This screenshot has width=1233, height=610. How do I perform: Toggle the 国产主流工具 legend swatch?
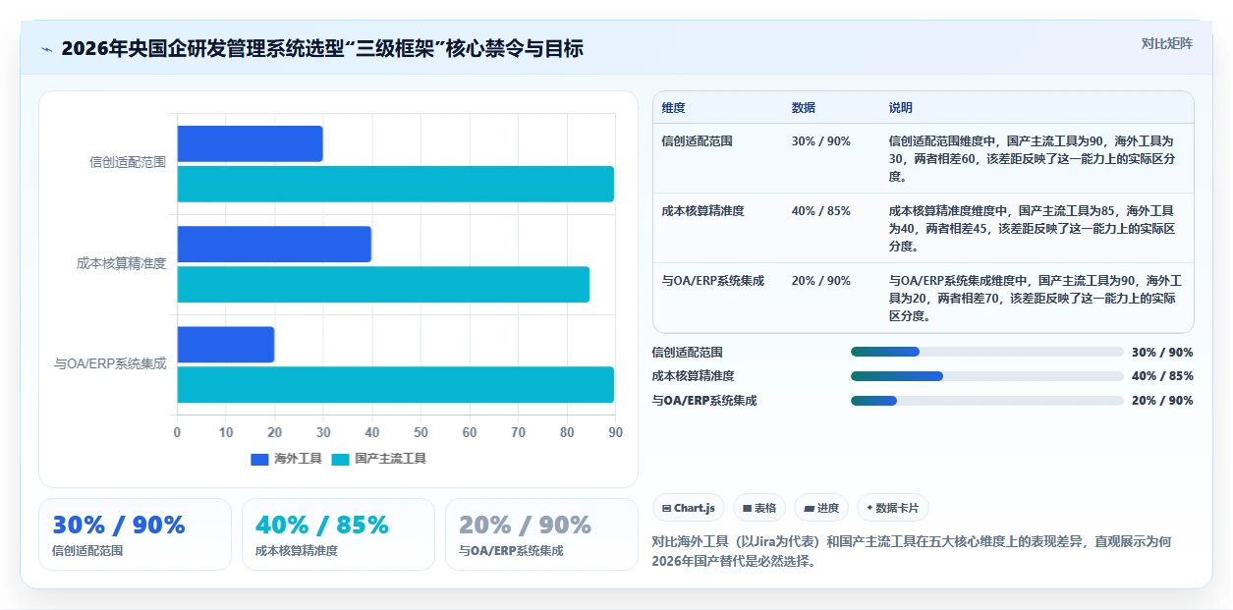point(340,459)
